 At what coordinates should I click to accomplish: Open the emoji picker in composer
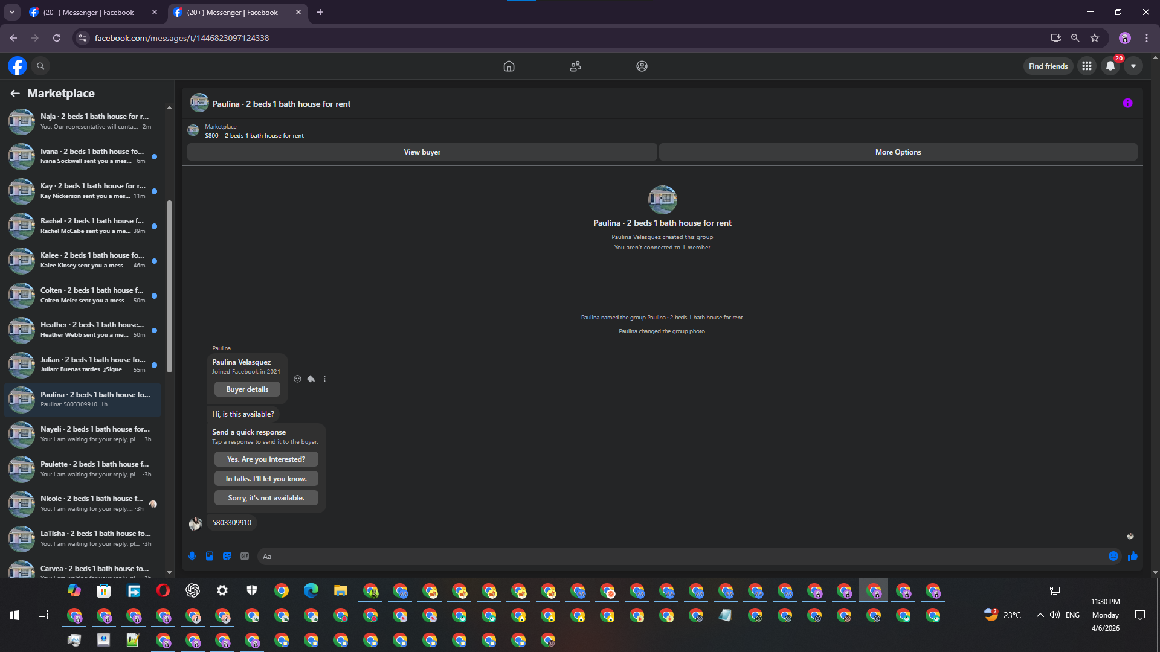[x=1113, y=556]
